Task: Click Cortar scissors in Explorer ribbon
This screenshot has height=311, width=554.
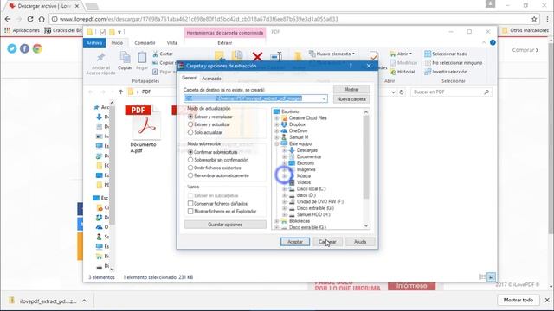Action: pyautogui.click(x=163, y=54)
